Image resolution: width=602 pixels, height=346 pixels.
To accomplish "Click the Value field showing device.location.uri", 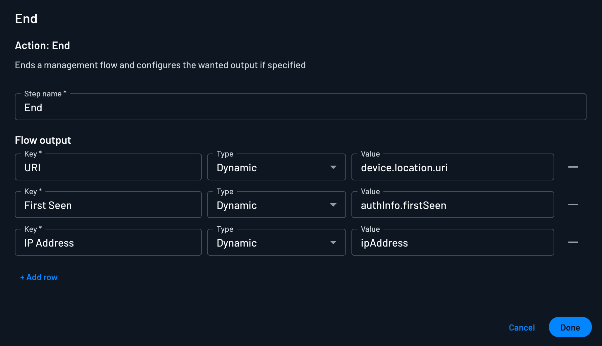I will point(452,167).
